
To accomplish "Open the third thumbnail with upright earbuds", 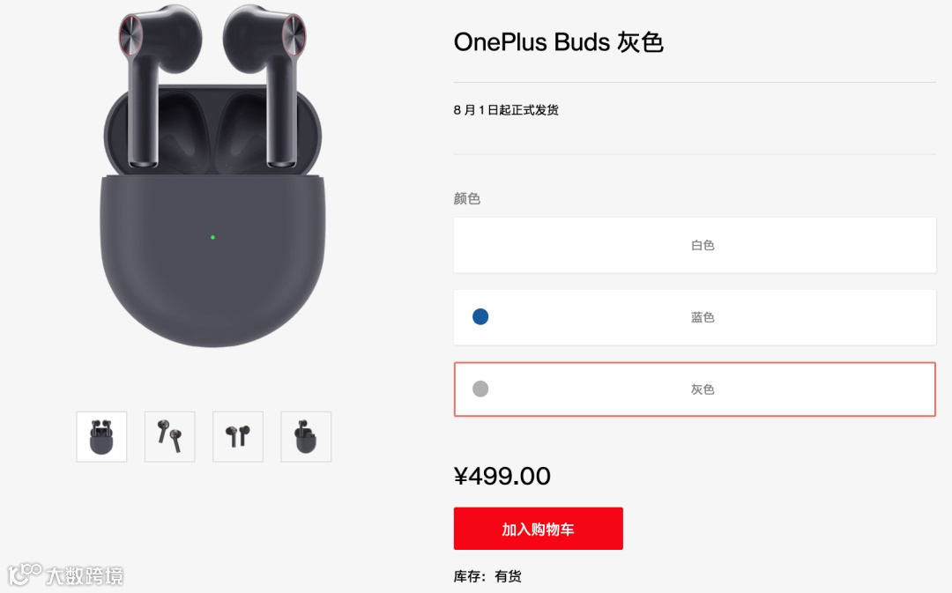I will pyautogui.click(x=238, y=436).
